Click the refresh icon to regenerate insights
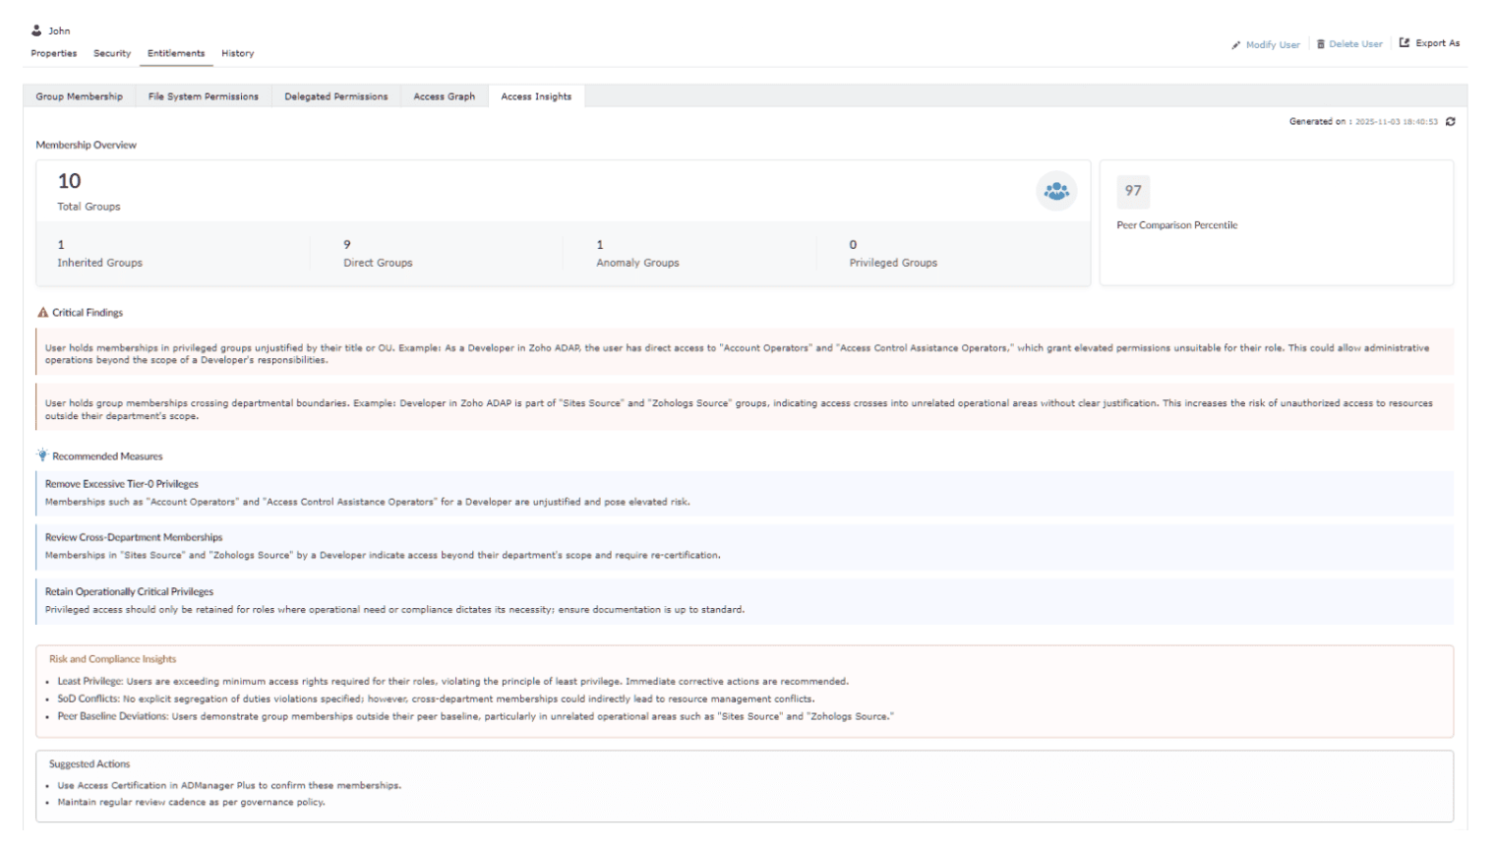This screenshot has width=1495, height=850. coord(1452,122)
